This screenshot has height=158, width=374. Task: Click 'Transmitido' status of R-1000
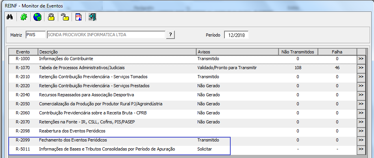[208, 59]
